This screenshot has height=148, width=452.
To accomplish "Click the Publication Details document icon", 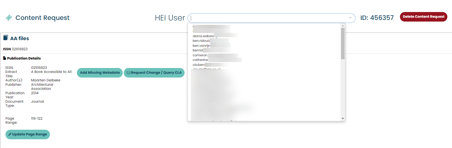I will (x=4, y=58).
